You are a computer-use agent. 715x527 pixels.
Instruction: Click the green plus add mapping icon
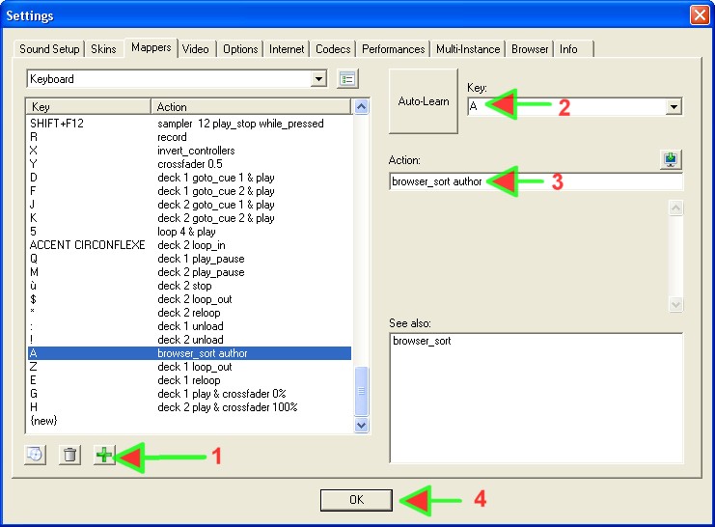103,455
